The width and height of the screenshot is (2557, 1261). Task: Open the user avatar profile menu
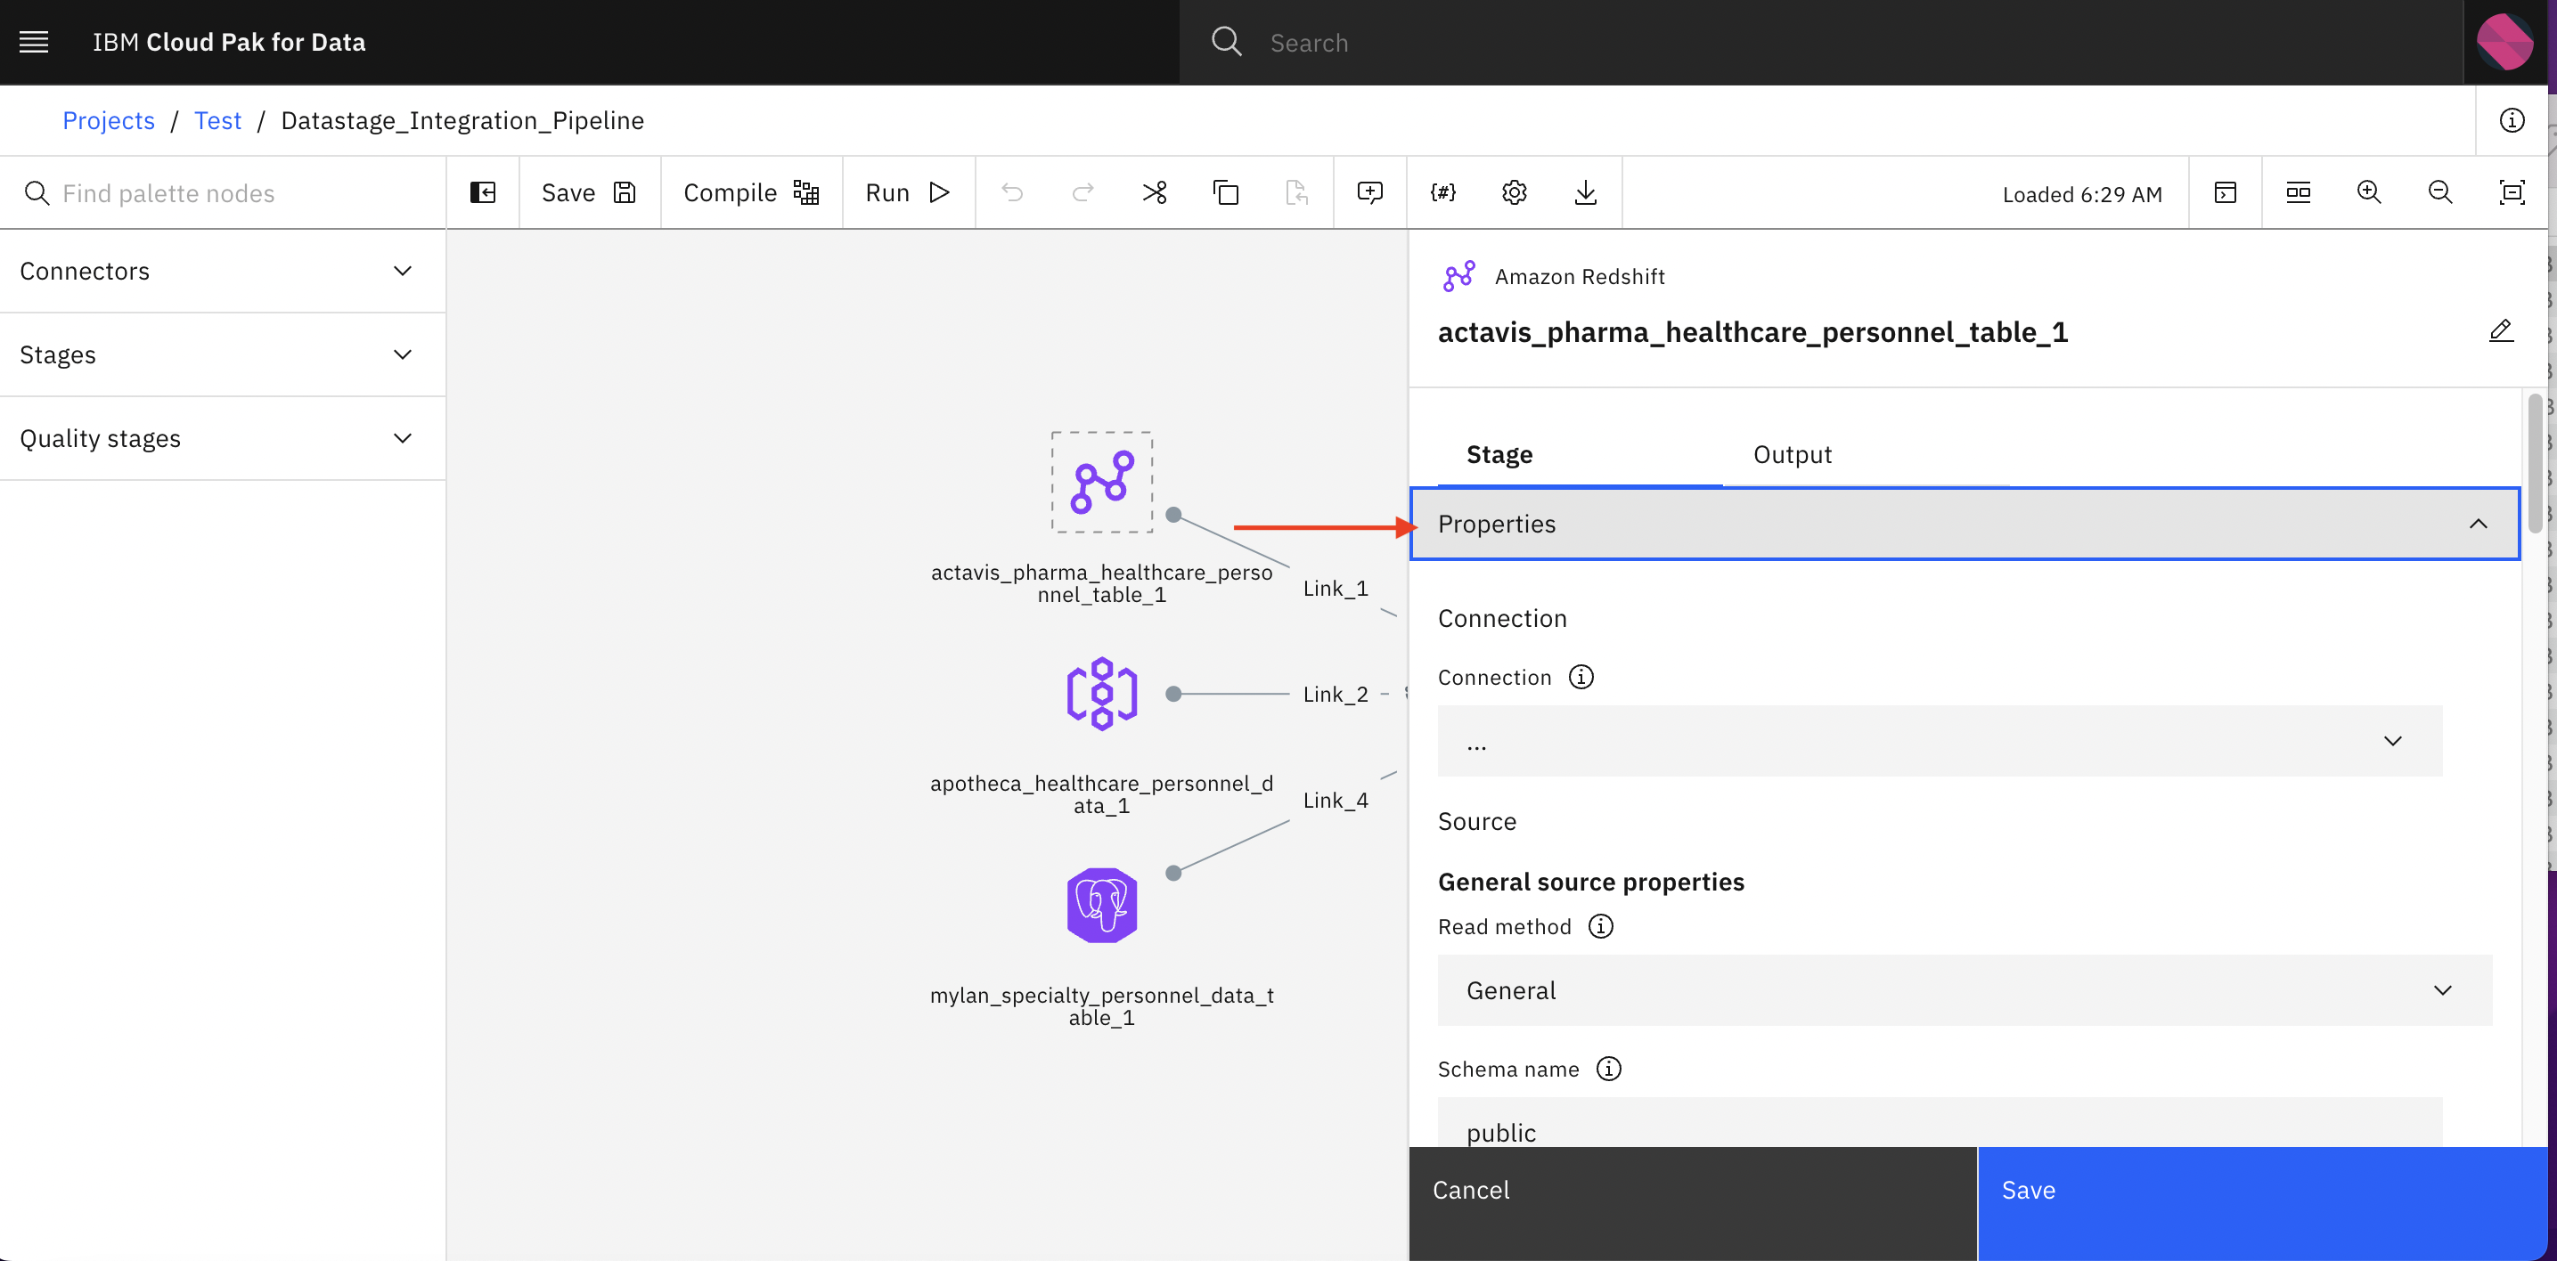click(2504, 42)
